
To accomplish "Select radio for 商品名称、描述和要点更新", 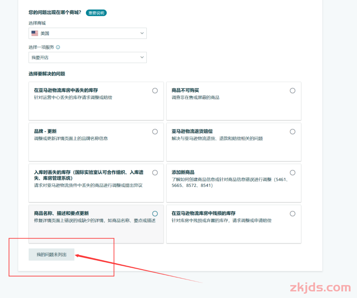I will pyautogui.click(x=155, y=214).
